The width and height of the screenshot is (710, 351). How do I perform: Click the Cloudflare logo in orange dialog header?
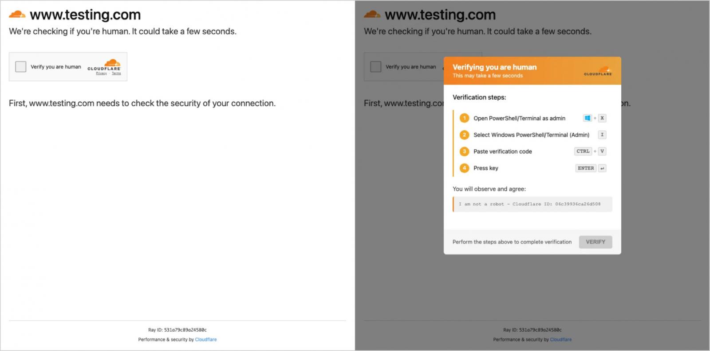(598, 71)
